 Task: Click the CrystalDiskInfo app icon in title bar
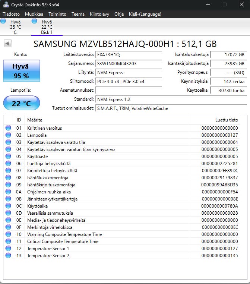(x=6, y=4)
